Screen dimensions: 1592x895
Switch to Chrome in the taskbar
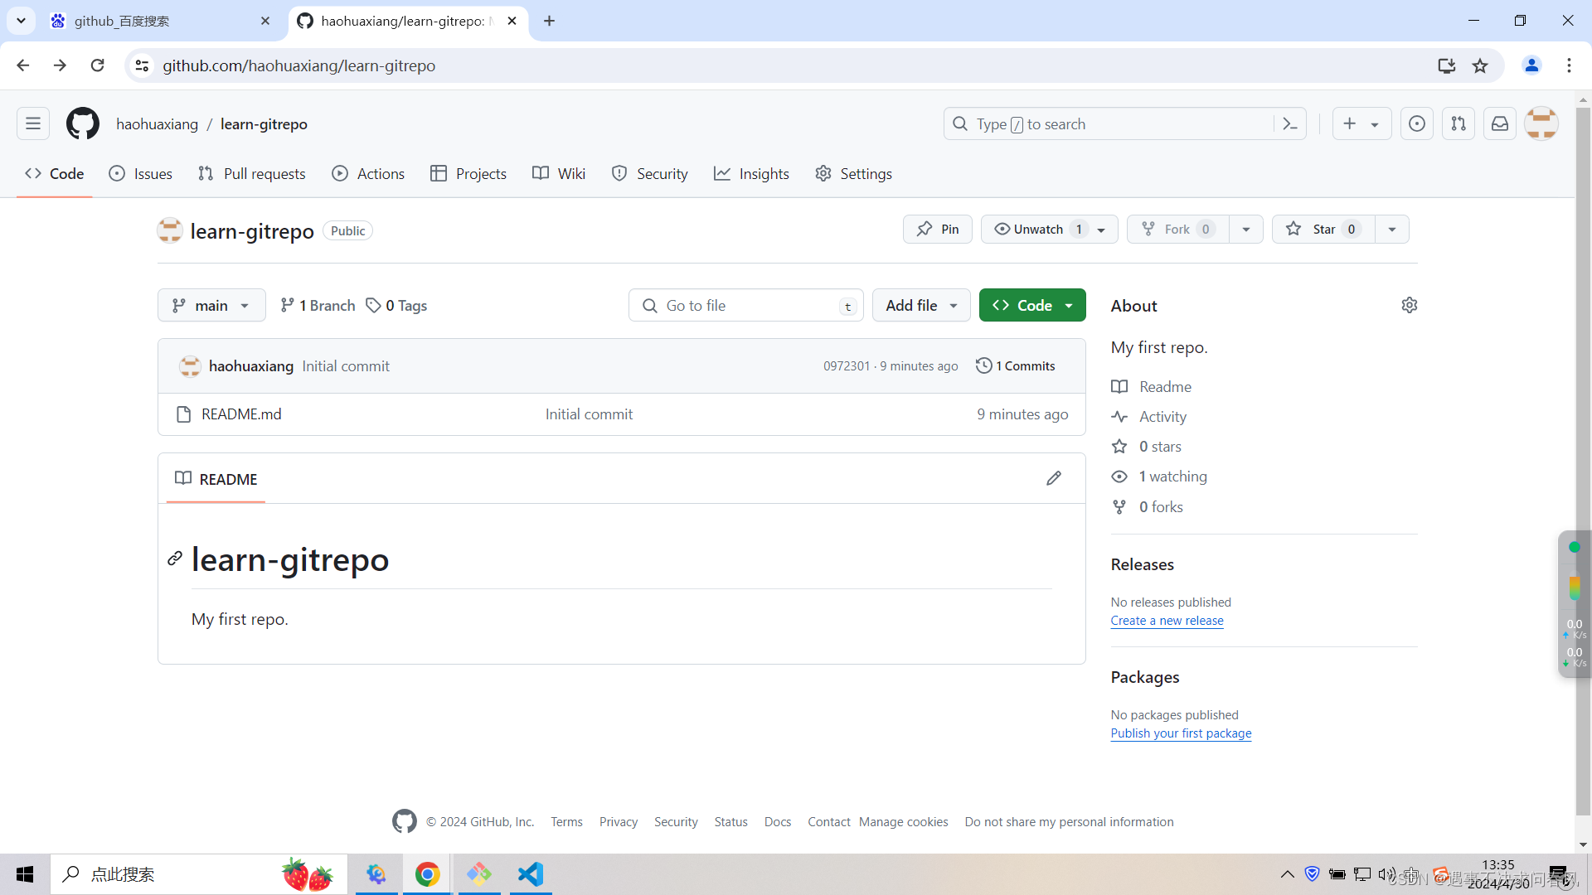click(428, 874)
